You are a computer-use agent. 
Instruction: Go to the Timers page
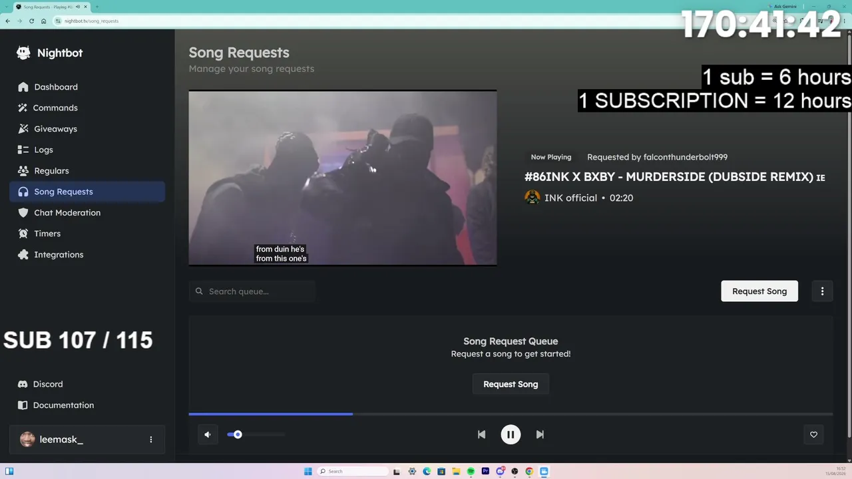coord(87,234)
